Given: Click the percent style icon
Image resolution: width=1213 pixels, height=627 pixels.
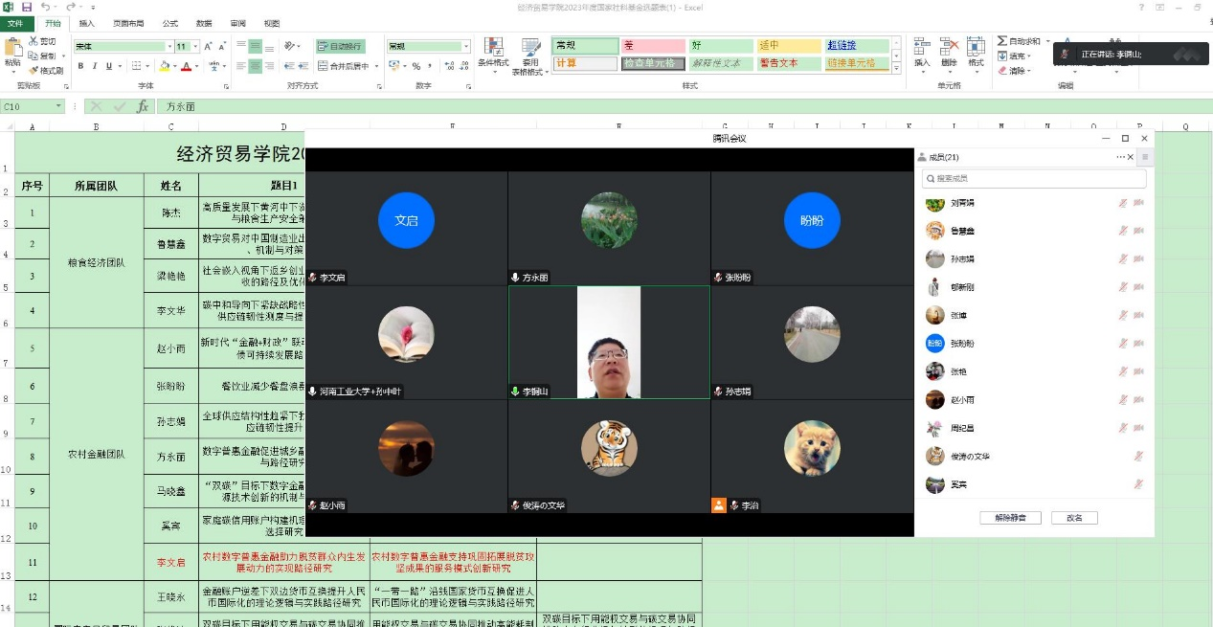Looking at the screenshot, I should [416, 66].
